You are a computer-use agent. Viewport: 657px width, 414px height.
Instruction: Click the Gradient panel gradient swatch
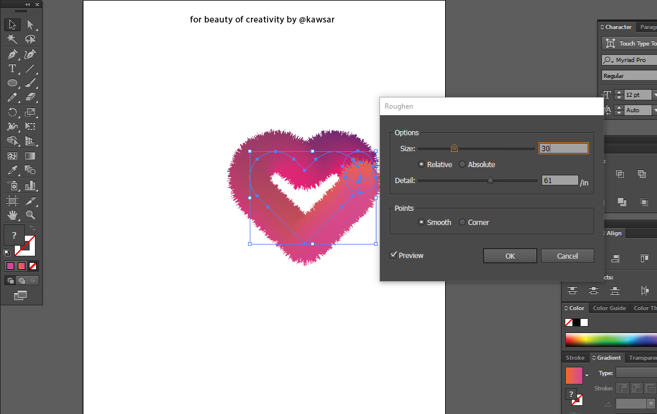[x=574, y=375]
